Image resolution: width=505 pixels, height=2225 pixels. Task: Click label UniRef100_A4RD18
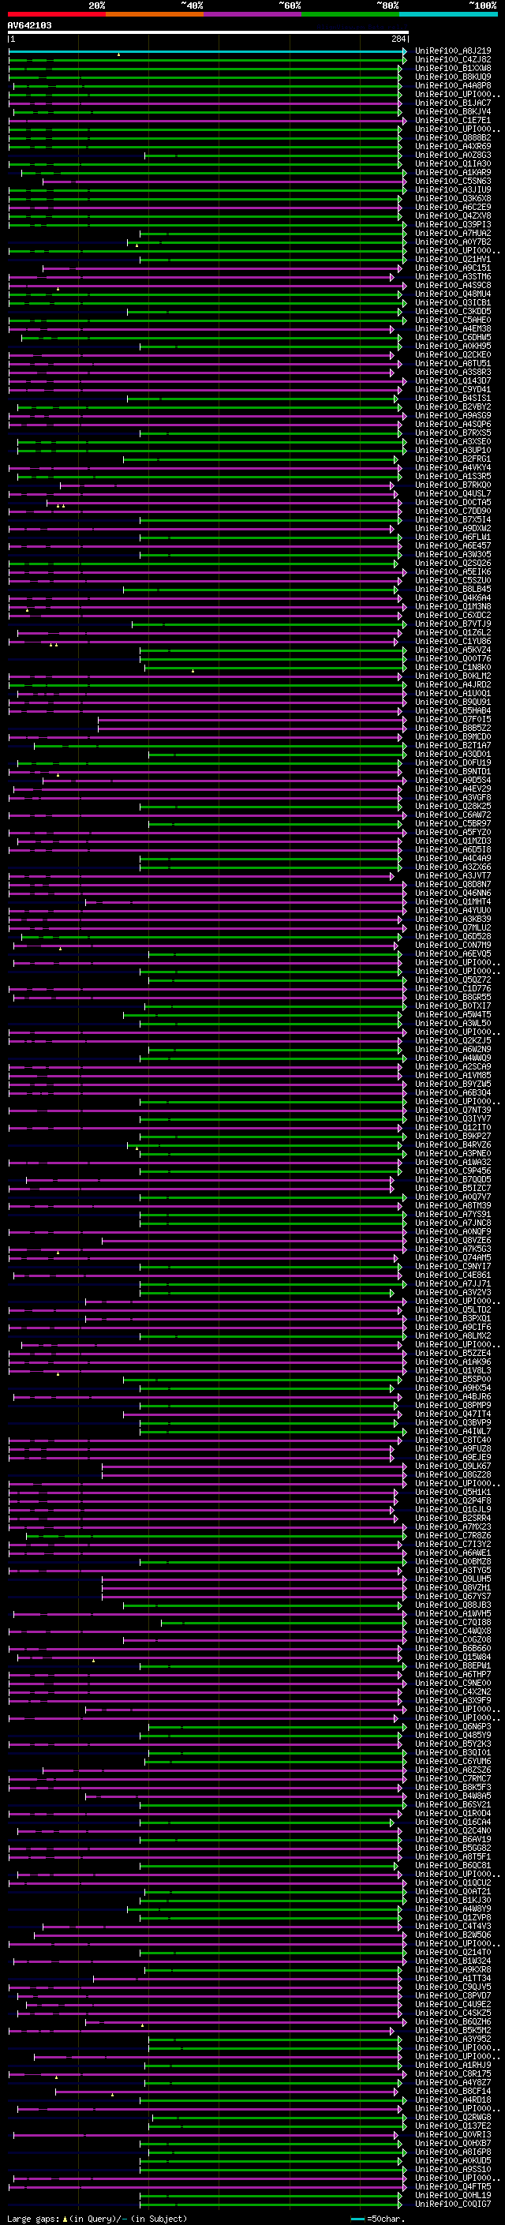[453, 2100]
